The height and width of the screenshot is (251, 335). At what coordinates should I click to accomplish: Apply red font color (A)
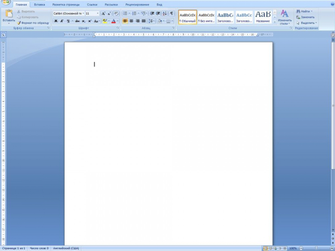pos(113,21)
